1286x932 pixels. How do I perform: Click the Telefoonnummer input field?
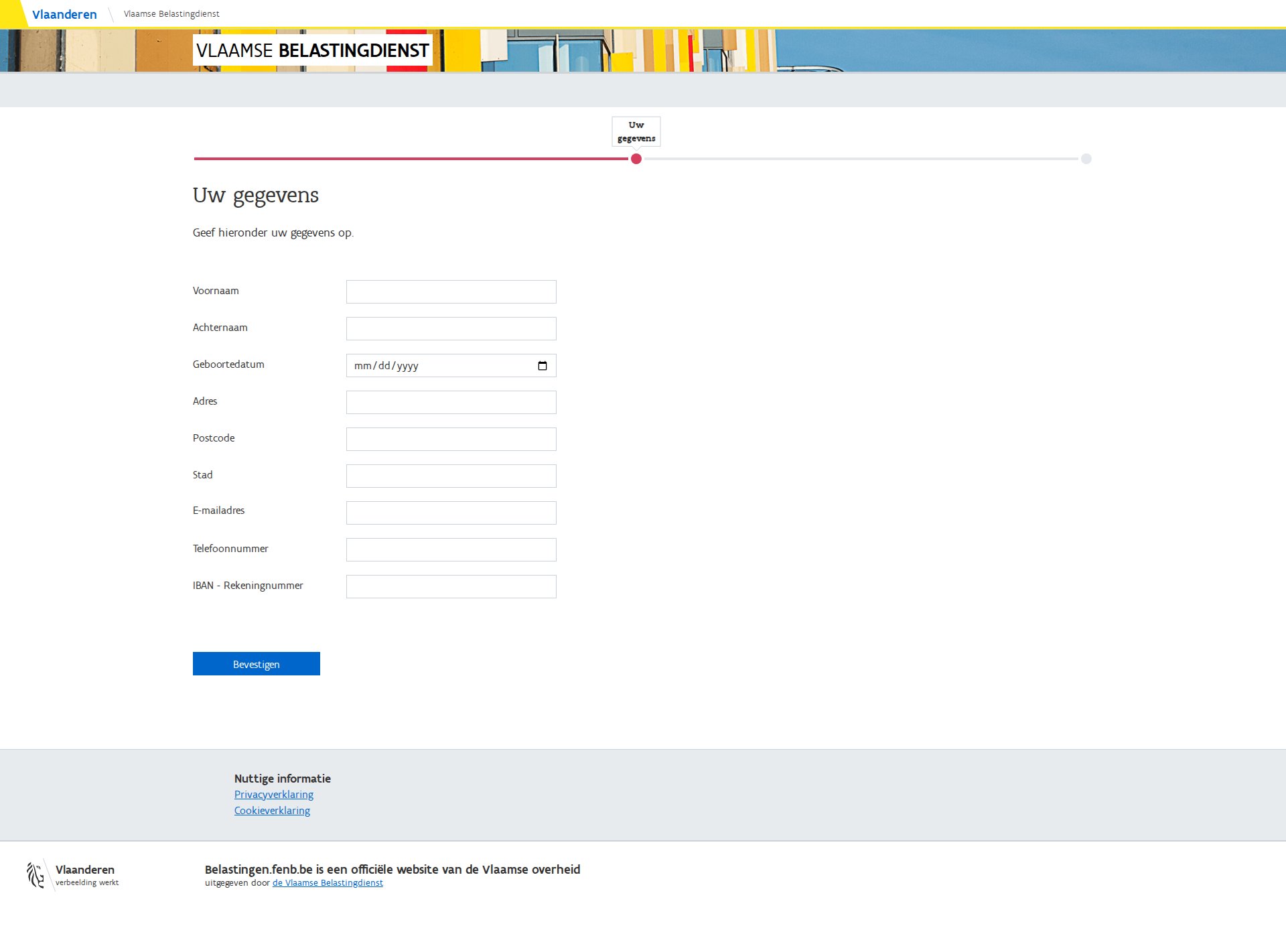pos(451,550)
